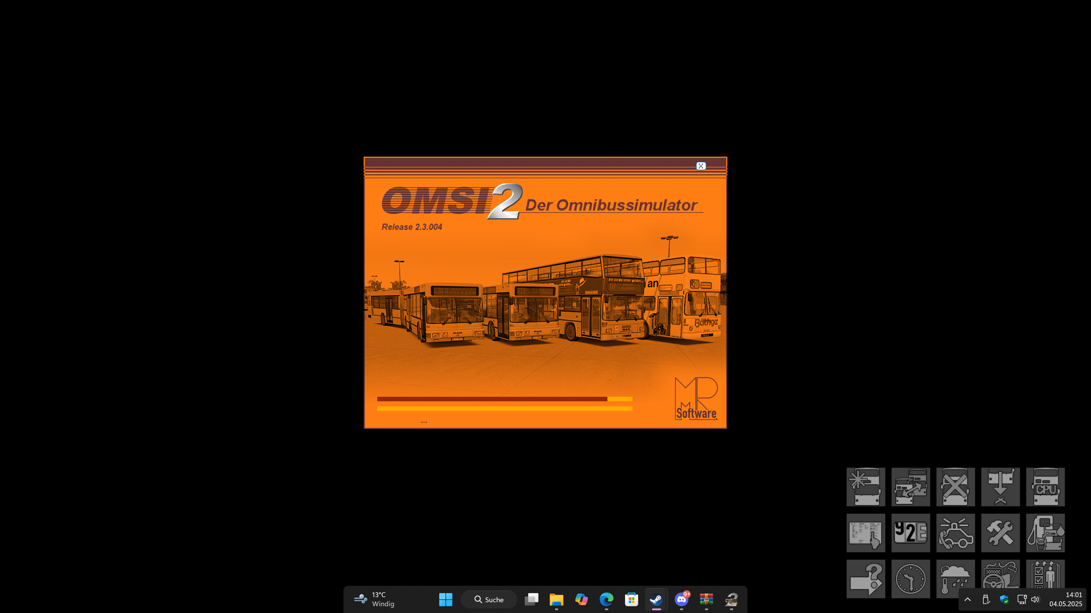Screen dimensions: 1091x613
Task: Click the switch bus icon with arrows
Action: (x=910, y=487)
